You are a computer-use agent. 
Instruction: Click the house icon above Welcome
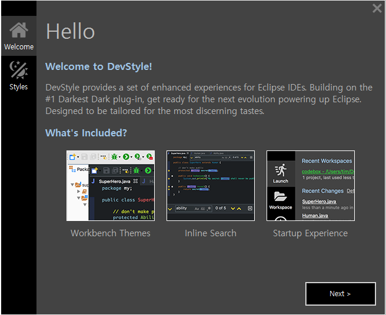(x=19, y=30)
